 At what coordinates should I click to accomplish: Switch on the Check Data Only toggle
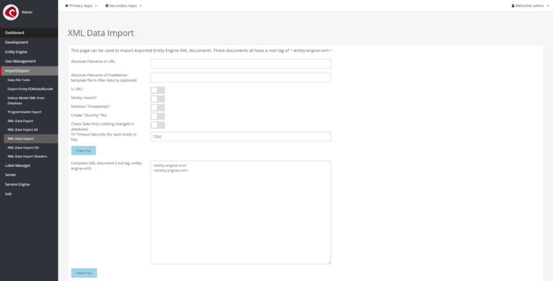pyautogui.click(x=158, y=125)
